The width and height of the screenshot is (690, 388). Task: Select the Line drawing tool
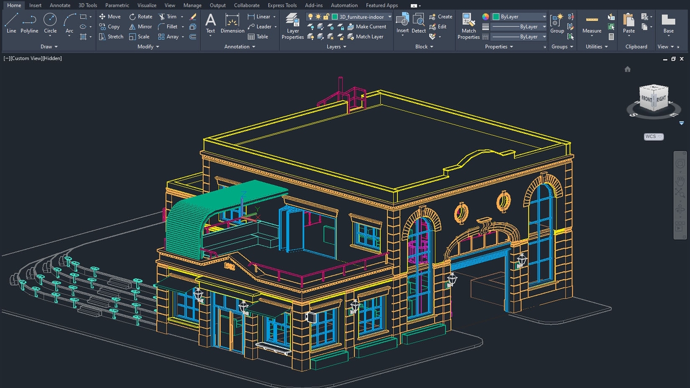pyautogui.click(x=11, y=23)
